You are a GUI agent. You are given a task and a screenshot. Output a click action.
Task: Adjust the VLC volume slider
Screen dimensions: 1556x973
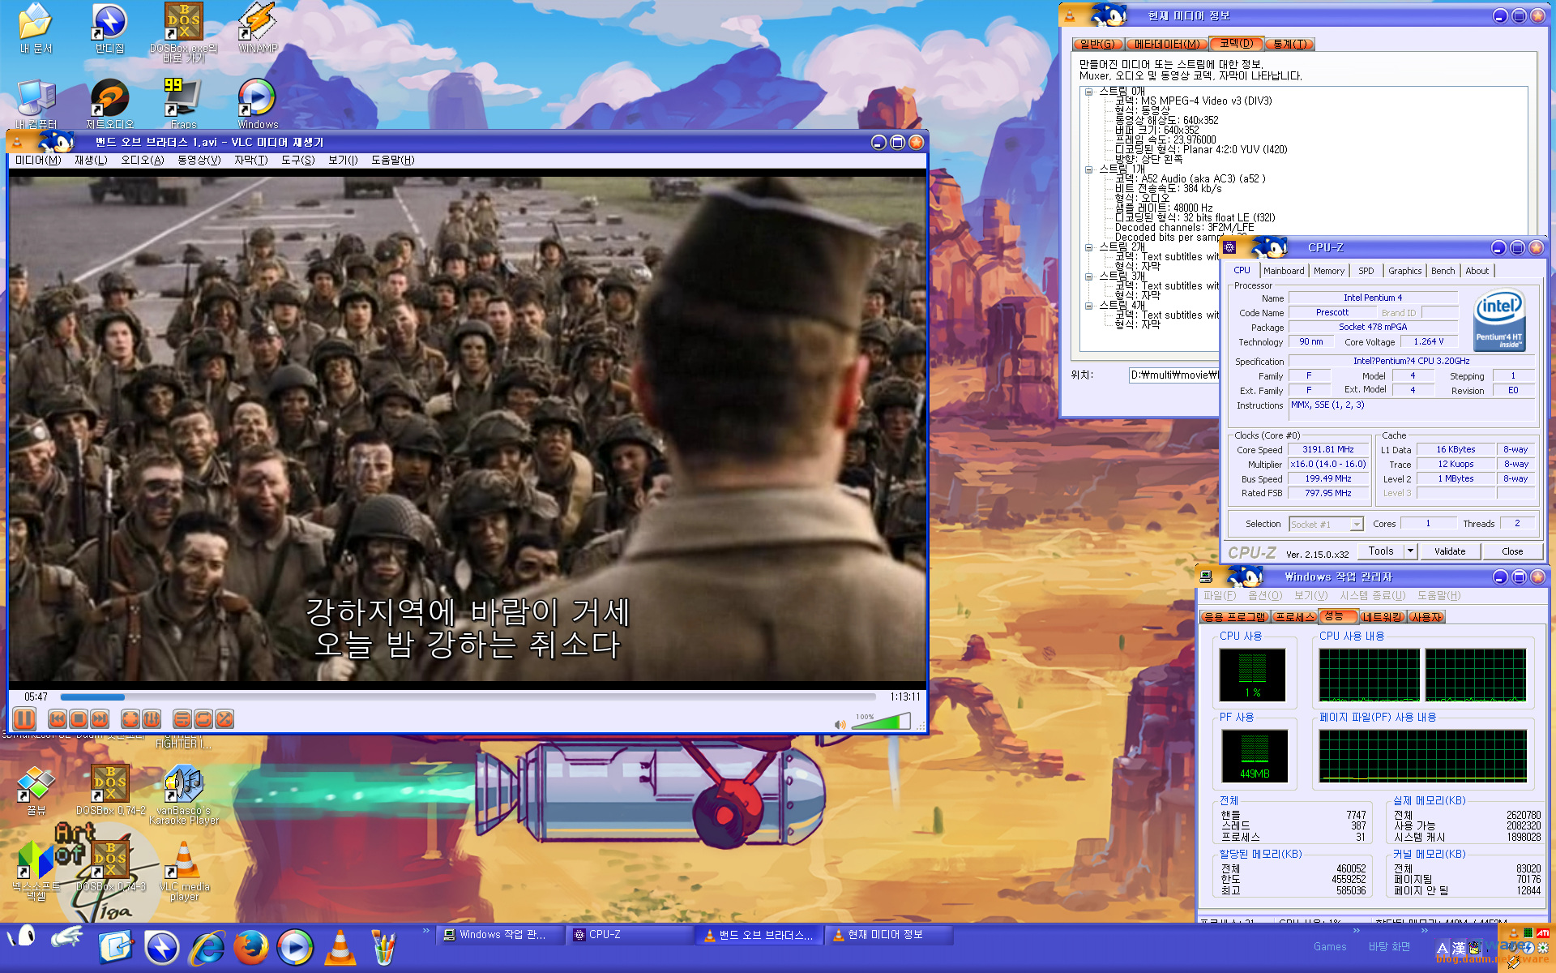click(x=882, y=722)
